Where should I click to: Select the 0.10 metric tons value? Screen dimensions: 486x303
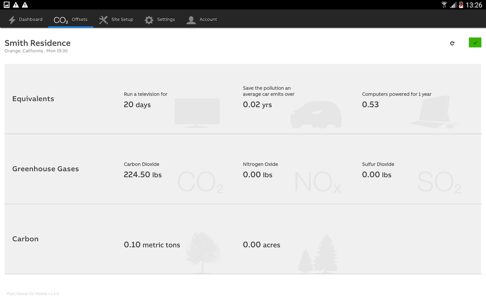pos(152,245)
